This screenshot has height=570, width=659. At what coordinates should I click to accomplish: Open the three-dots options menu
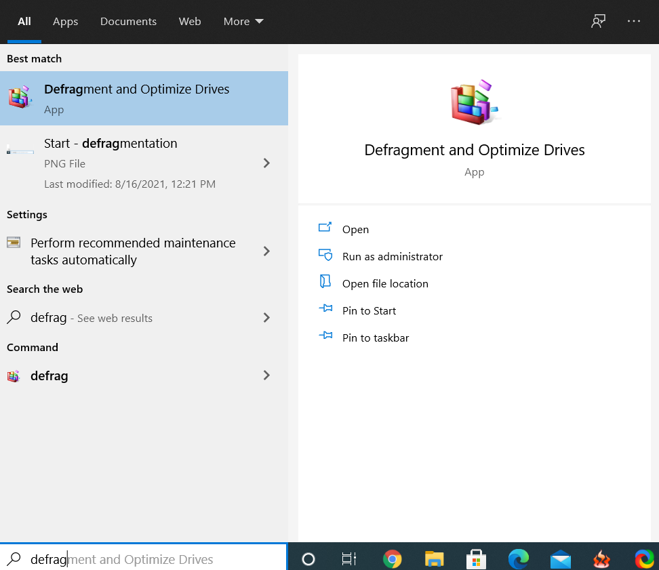[x=634, y=21]
